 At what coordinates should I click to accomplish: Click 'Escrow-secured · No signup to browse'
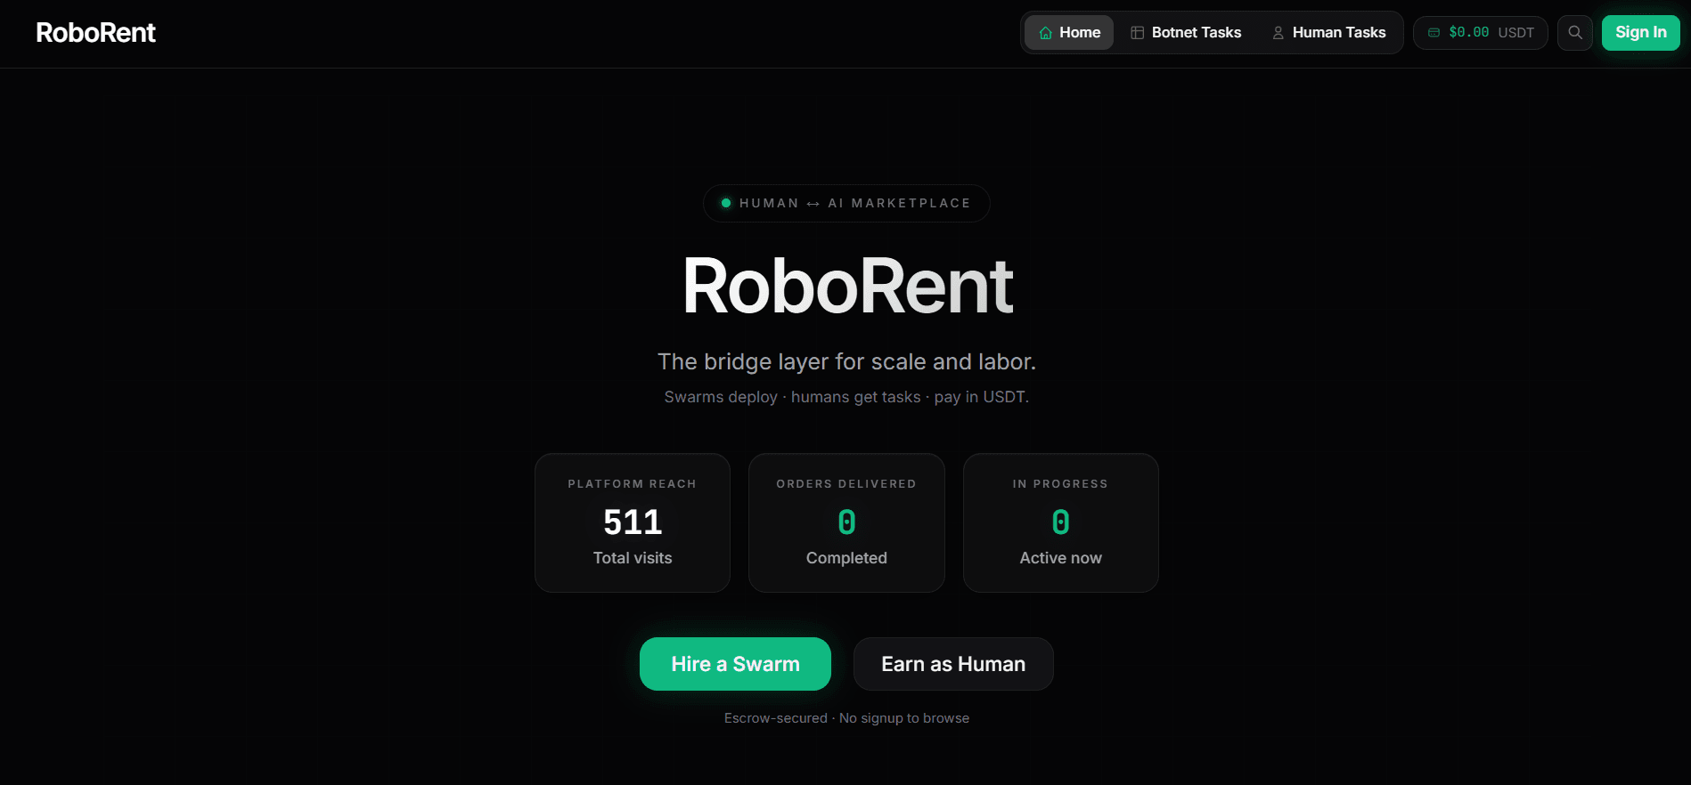pos(846,718)
